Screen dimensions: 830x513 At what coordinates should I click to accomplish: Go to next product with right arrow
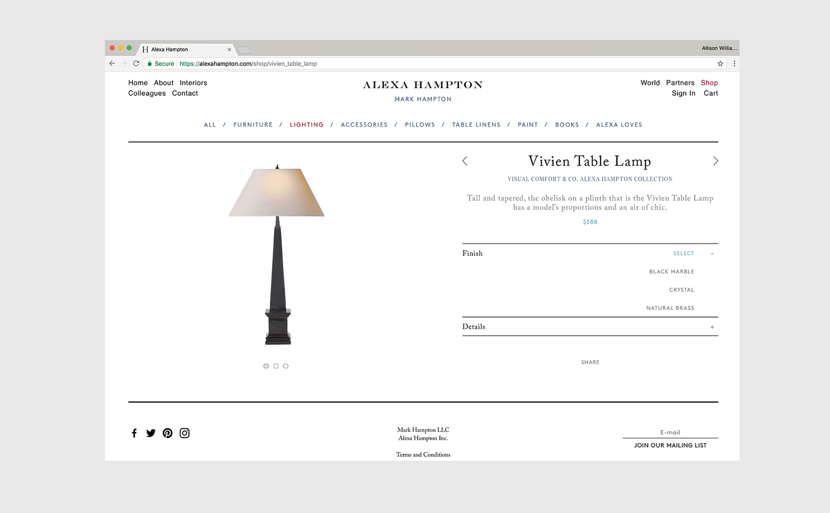(716, 161)
